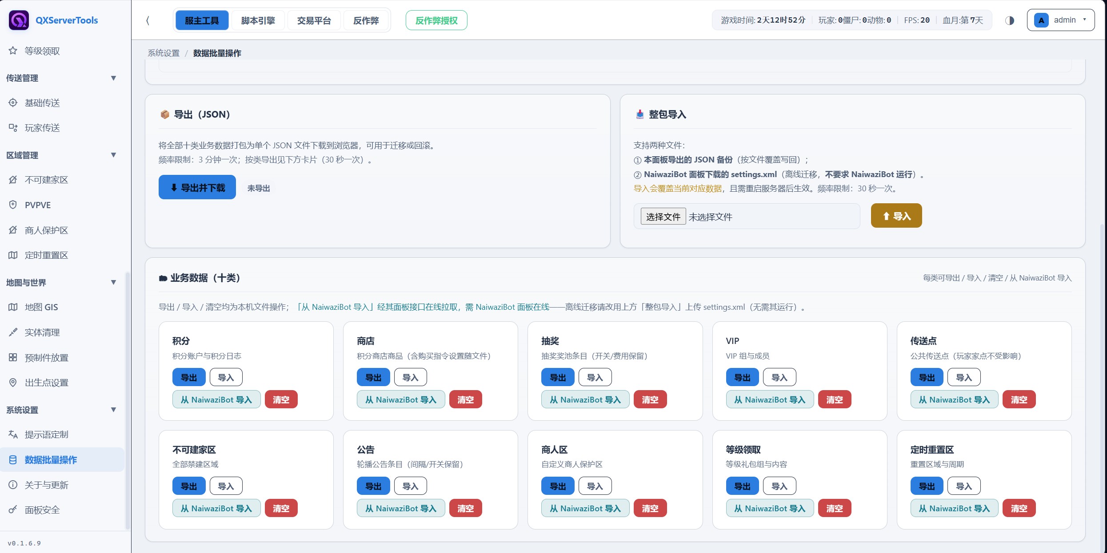Image resolution: width=1107 pixels, height=553 pixels.
Task: Open 预制件放置 grid icon
Action: click(13, 357)
